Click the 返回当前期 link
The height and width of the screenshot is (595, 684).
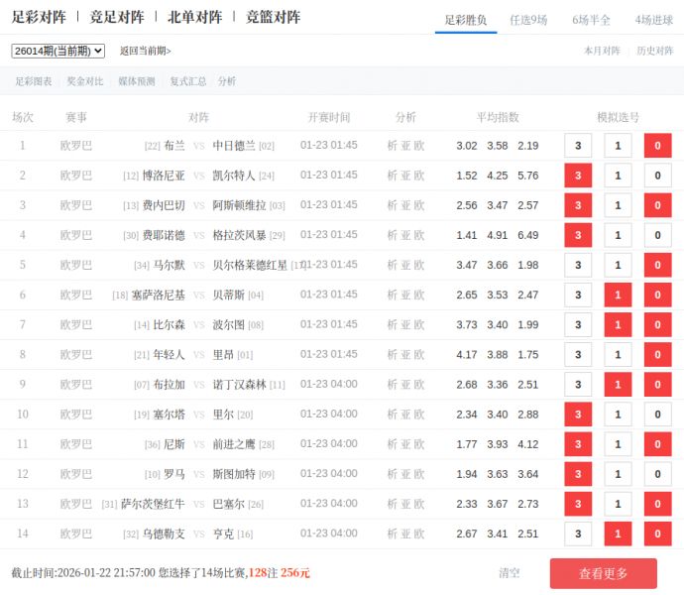[x=145, y=51]
